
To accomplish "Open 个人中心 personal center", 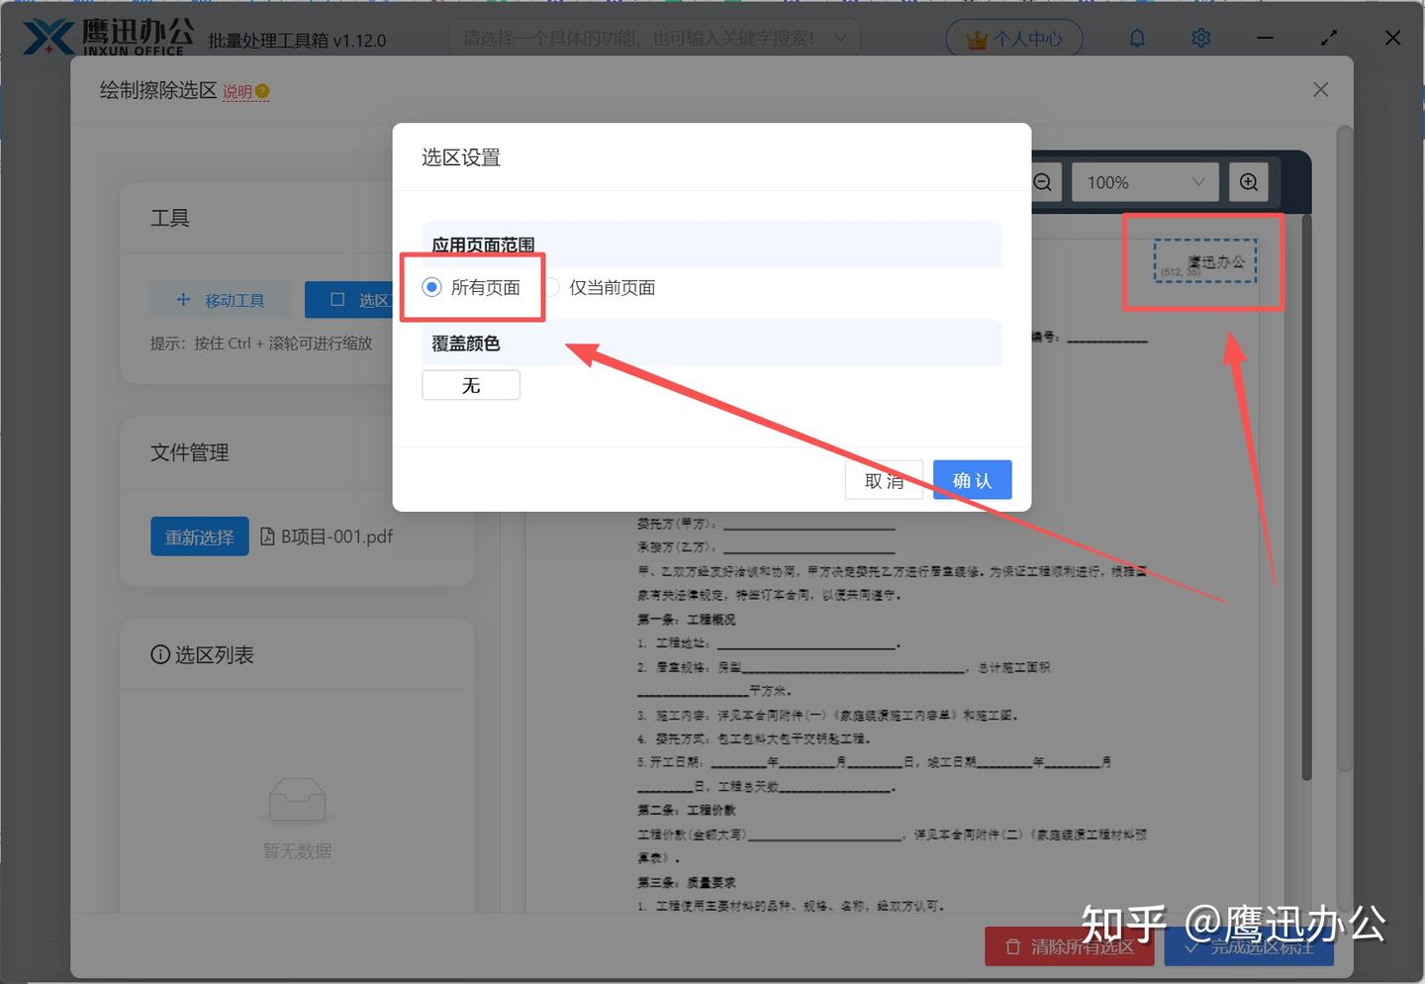I will coord(1014,38).
